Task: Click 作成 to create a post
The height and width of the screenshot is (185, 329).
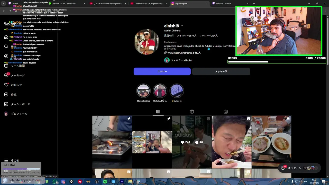Action: point(11,95)
